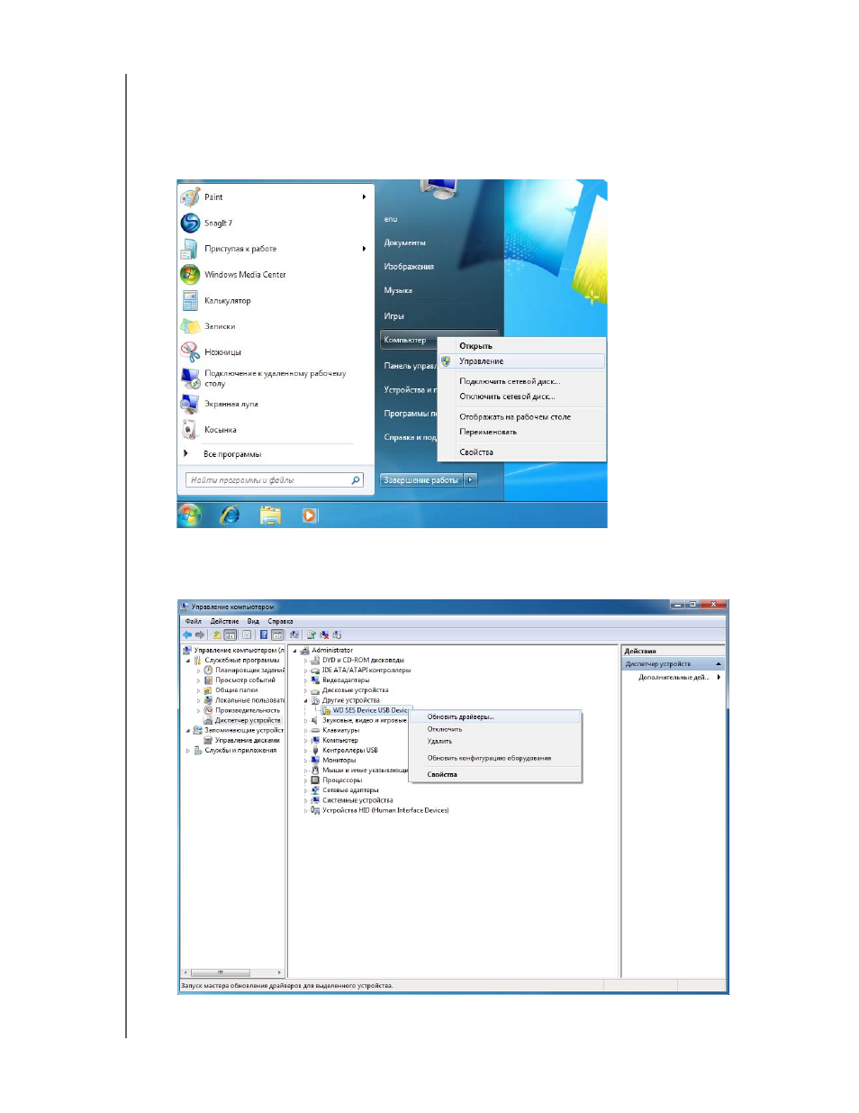Collapse Диспетчер устройств actions header arrow

tap(719, 664)
